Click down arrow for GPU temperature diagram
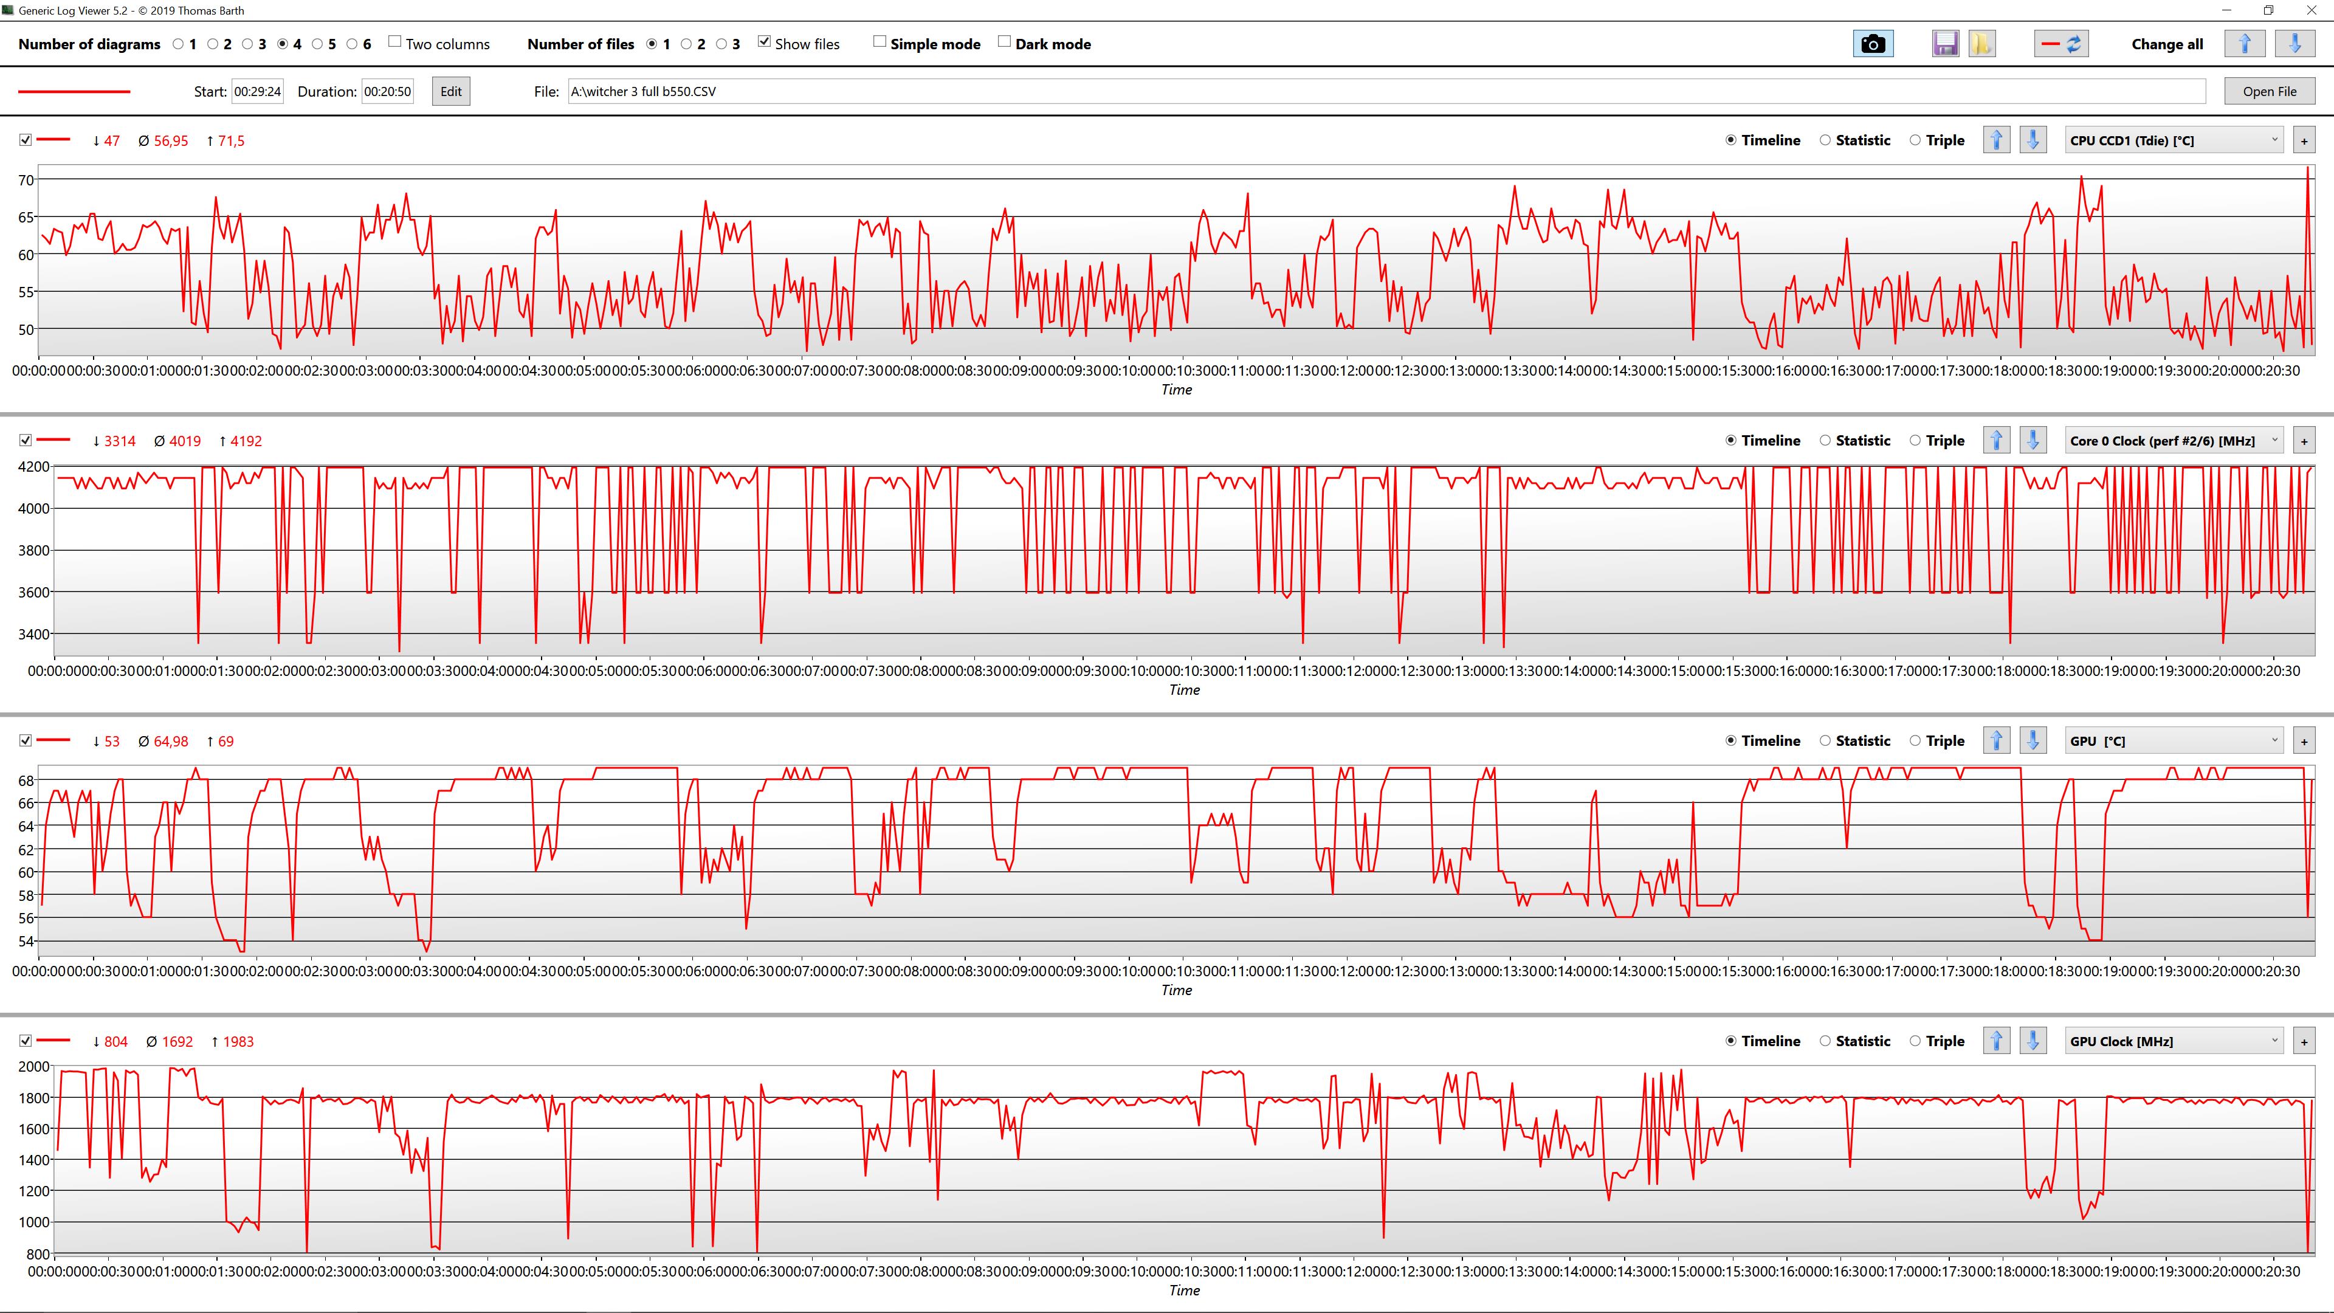The image size is (2334, 1313). [x=2033, y=740]
